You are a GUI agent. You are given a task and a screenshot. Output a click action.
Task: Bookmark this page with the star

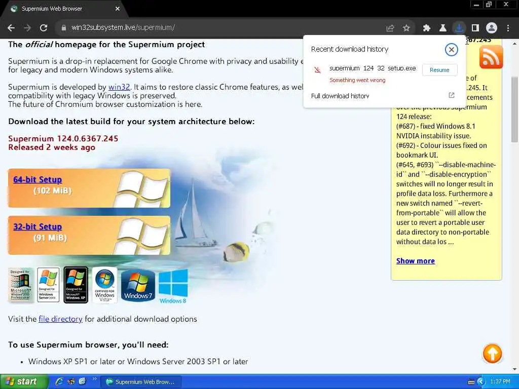[406, 28]
